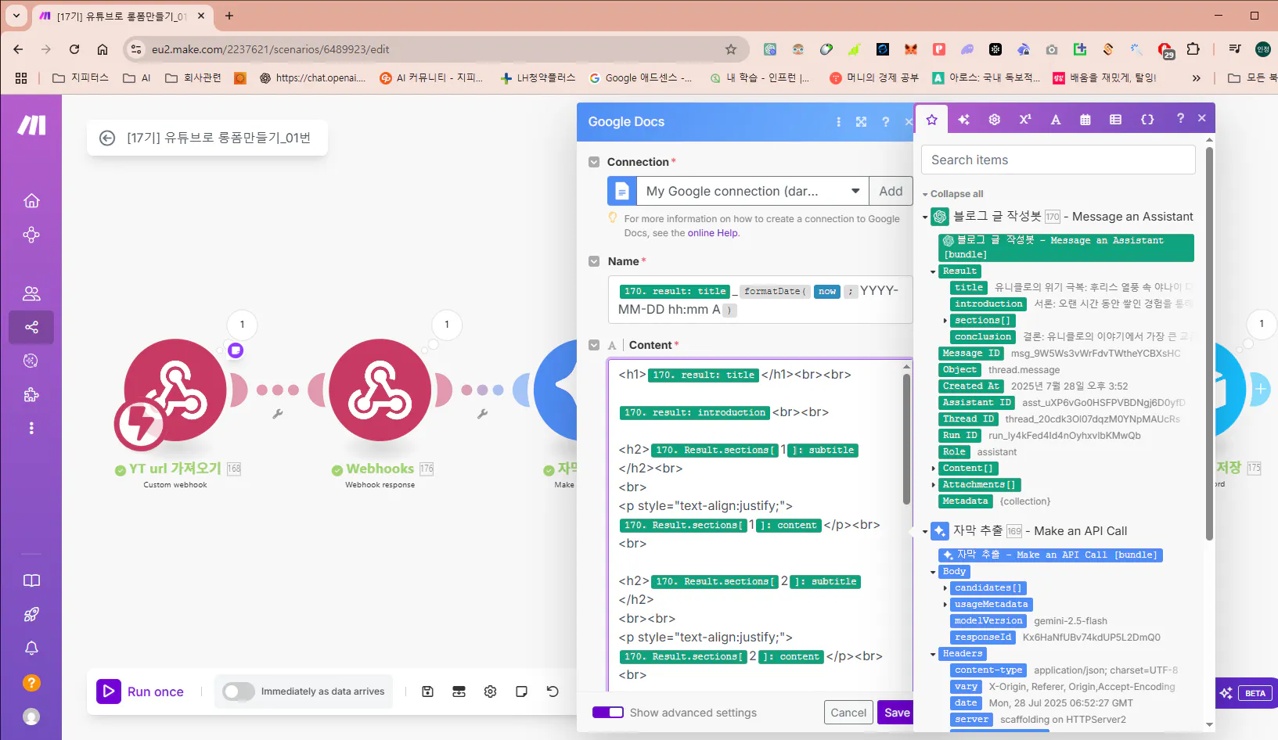Expand the sections[] array
The height and width of the screenshot is (740, 1278).
[945, 321]
